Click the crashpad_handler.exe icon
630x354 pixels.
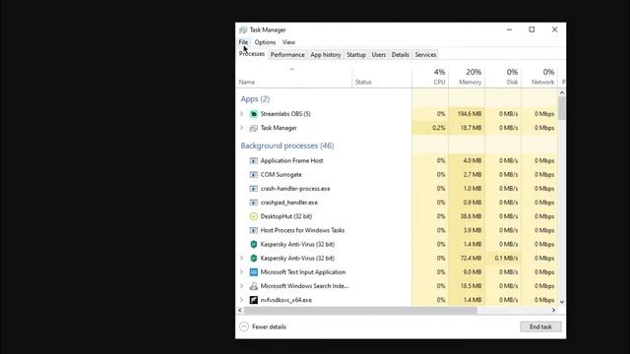254,203
